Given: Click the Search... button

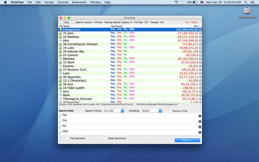Looking at the screenshot, I should click(x=187, y=140).
